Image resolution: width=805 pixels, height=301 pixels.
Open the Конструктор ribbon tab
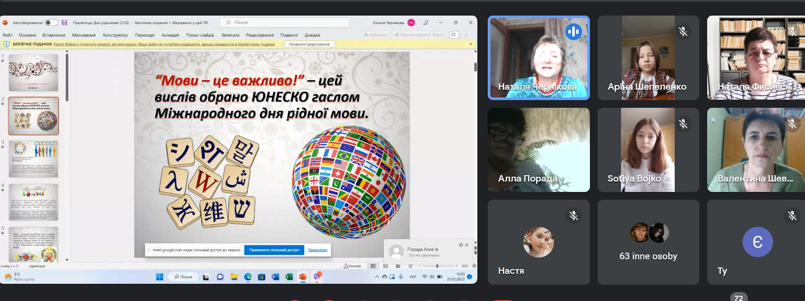coord(115,35)
